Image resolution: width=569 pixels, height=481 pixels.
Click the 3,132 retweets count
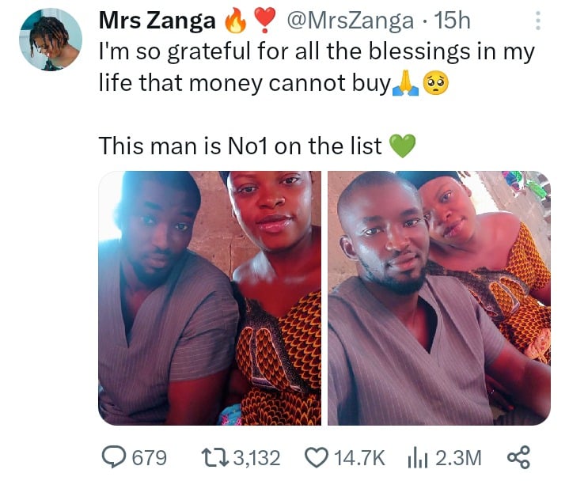pyautogui.click(x=257, y=456)
